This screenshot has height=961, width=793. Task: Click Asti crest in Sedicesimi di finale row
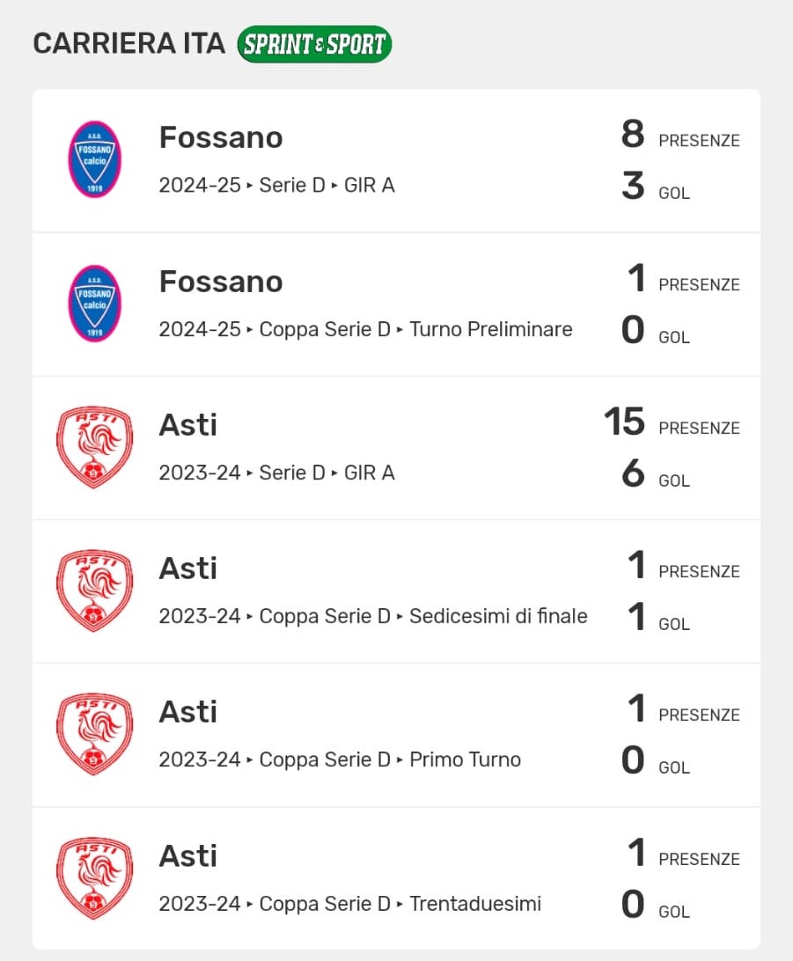click(x=95, y=591)
